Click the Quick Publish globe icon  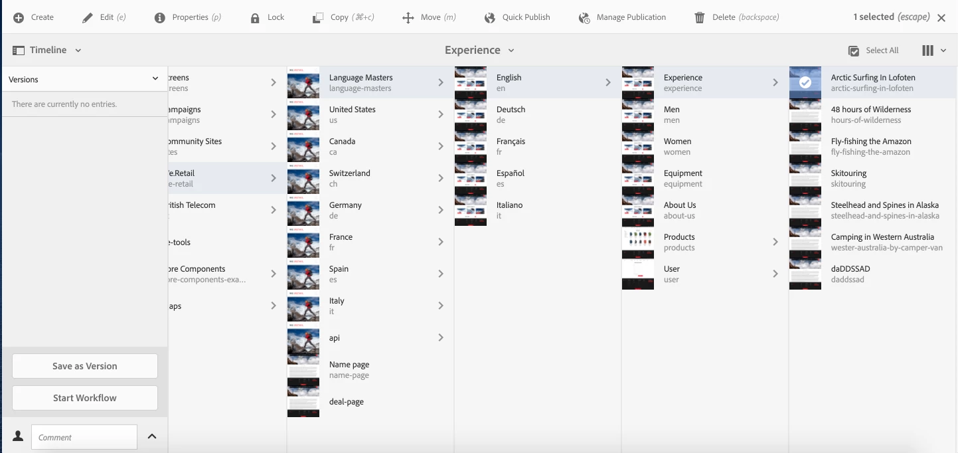click(x=490, y=17)
